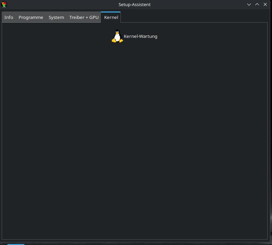The width and height of the screenshot is (272, 245).
Task: Open the Programme tab
Action: pos(31,18)
